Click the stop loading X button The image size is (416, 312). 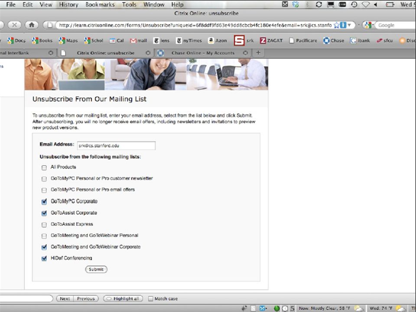click(14, 25)
